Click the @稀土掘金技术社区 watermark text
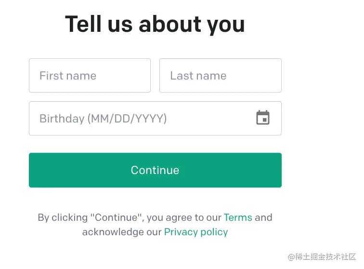The height and width of the screenshot is (269, 364). [x=322, y=256]
